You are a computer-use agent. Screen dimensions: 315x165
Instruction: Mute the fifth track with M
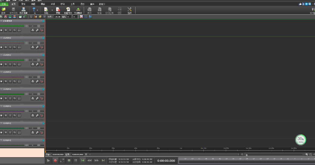click(6, 99)
